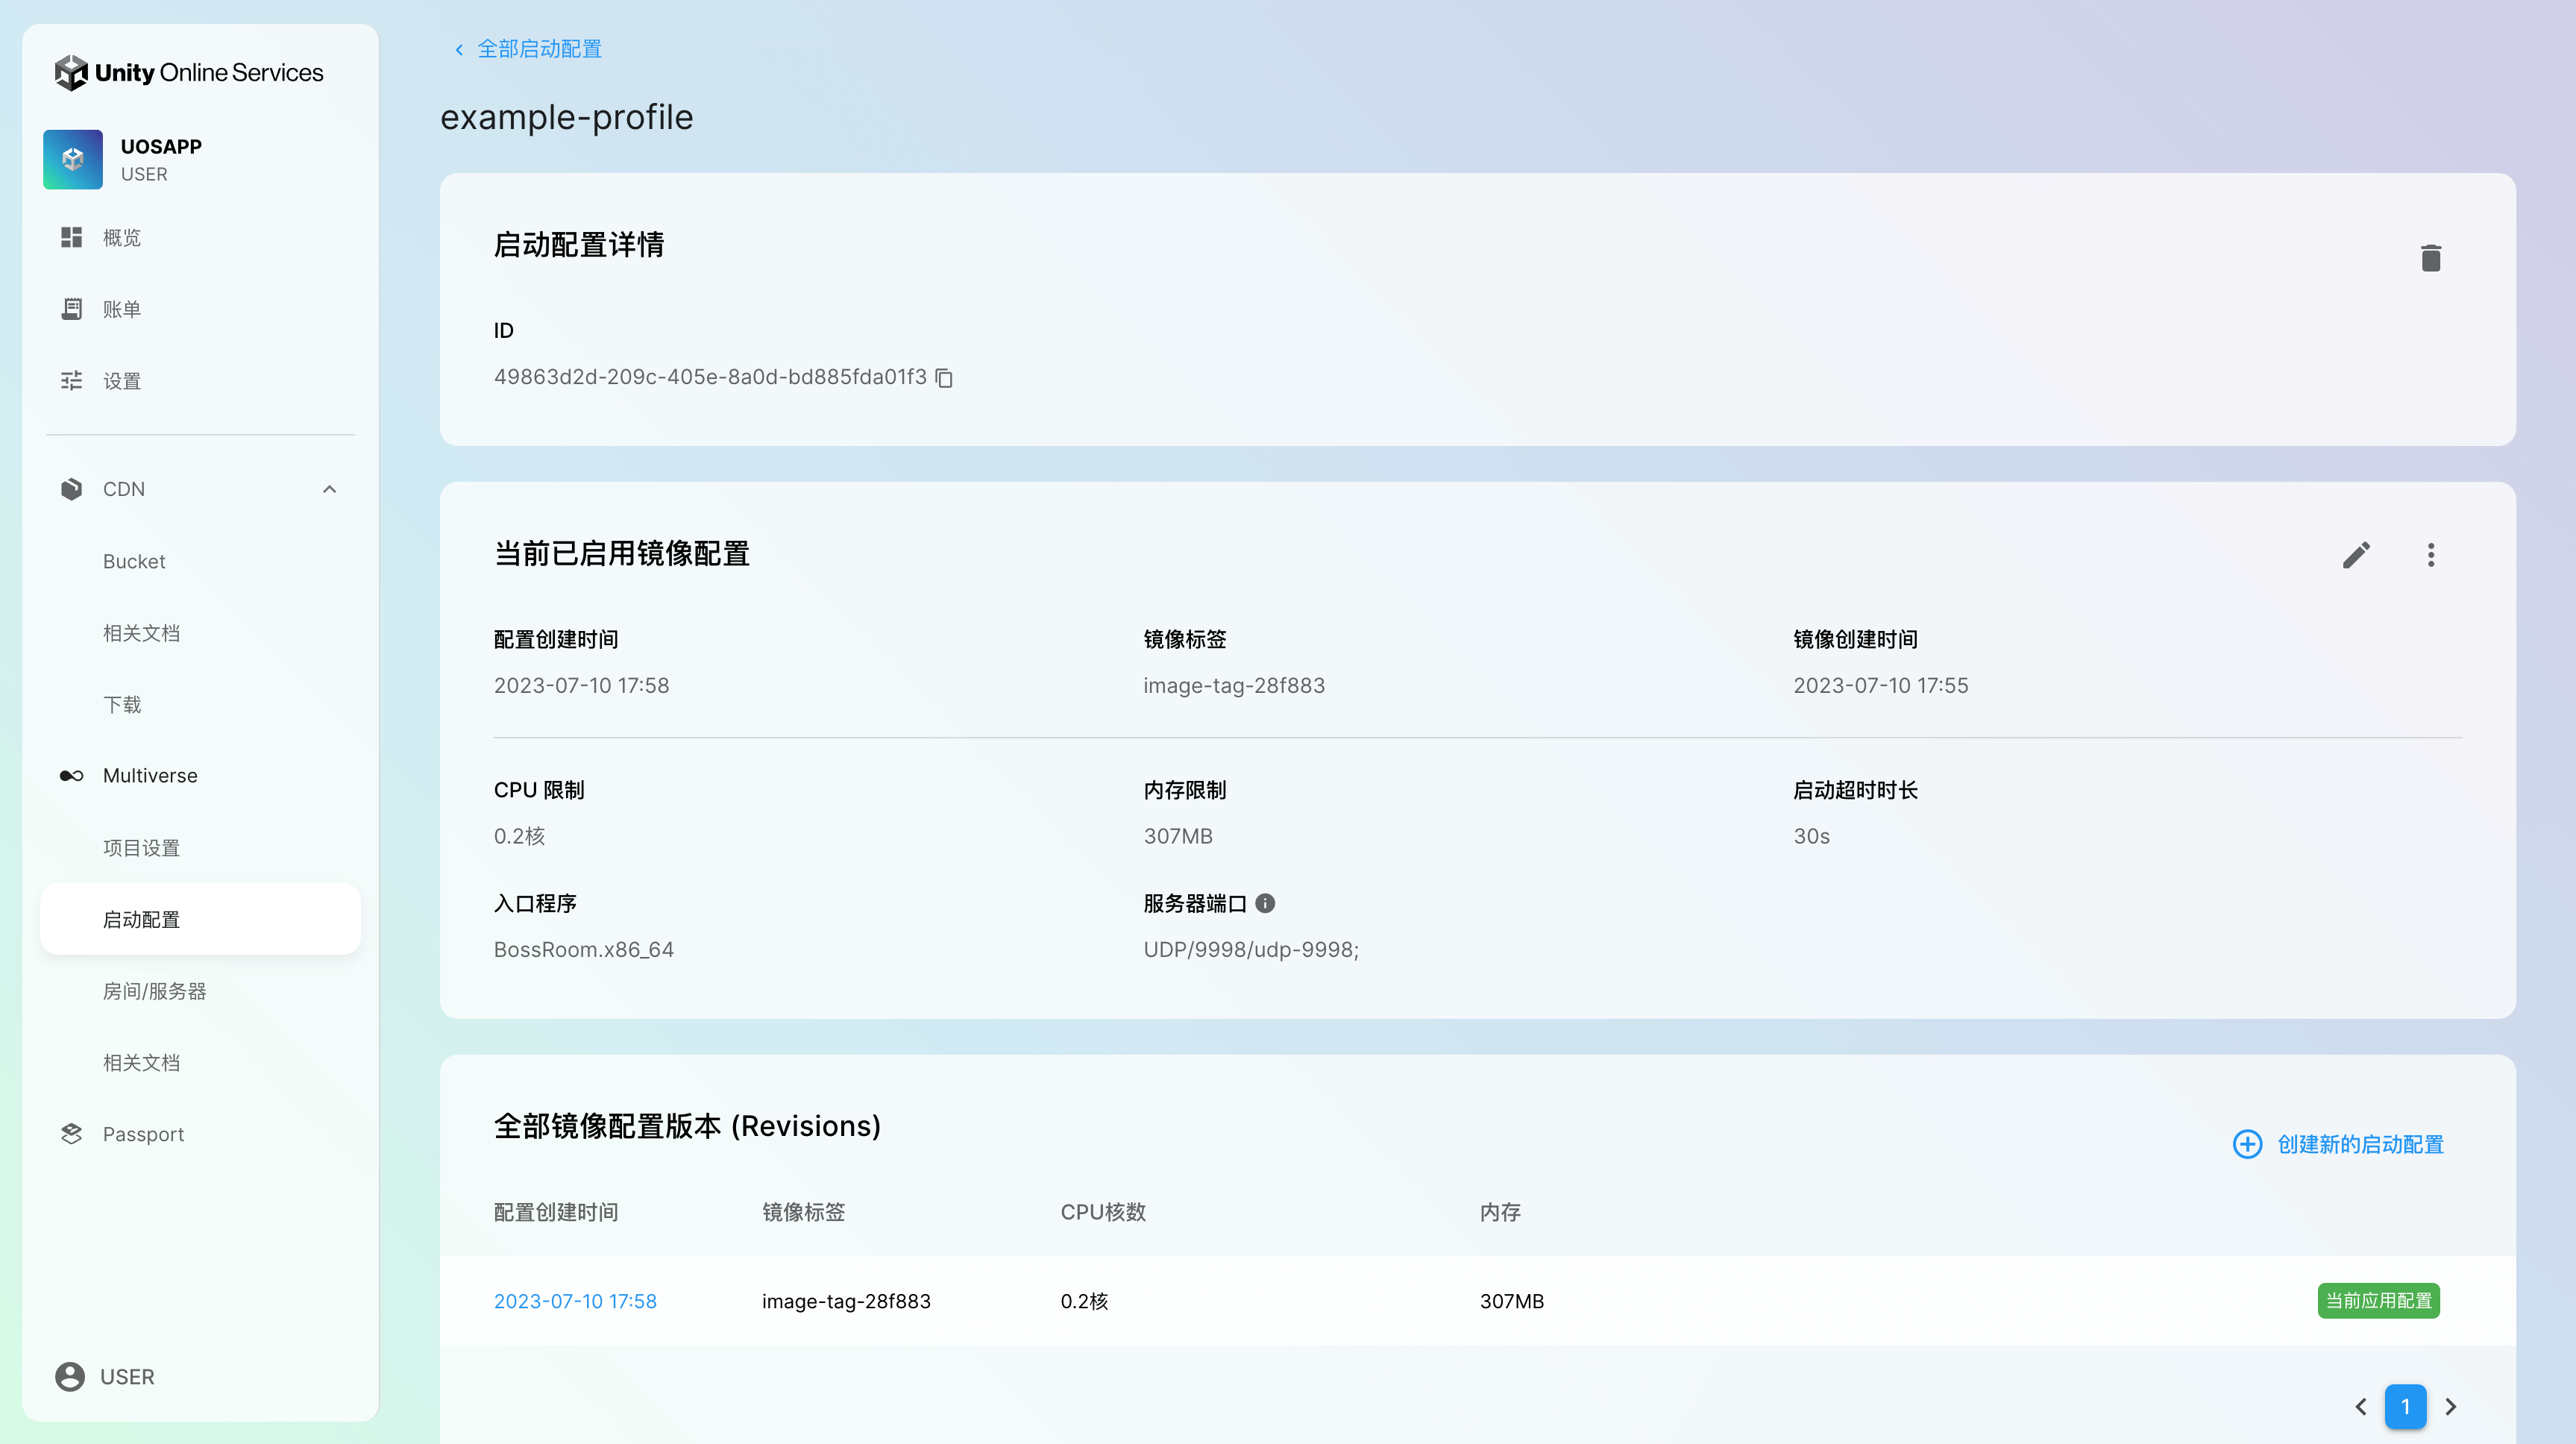Show the server port info tooltip icon
The image size is (2576, 1444).
tap(1265, 903)
